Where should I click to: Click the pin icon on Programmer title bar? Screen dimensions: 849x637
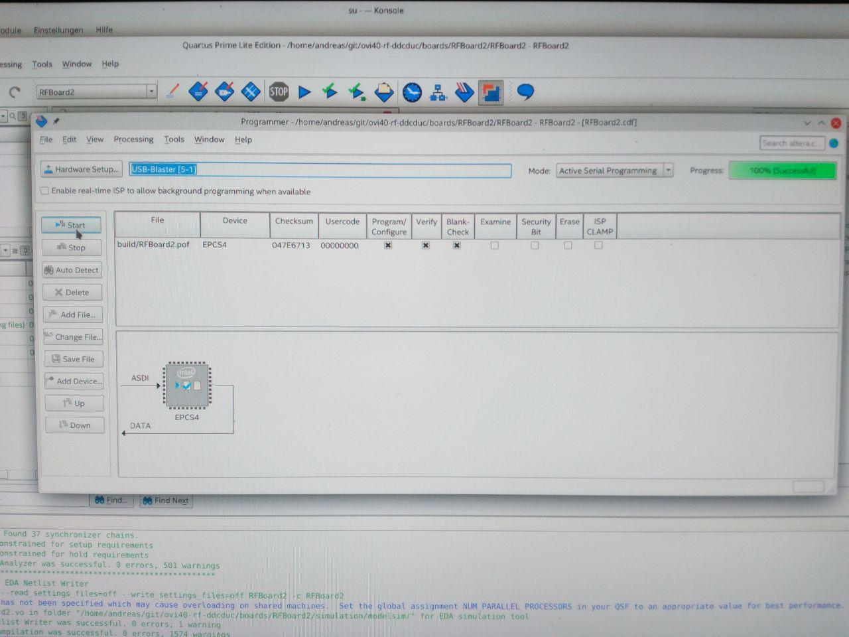click(x=56, y=121)
